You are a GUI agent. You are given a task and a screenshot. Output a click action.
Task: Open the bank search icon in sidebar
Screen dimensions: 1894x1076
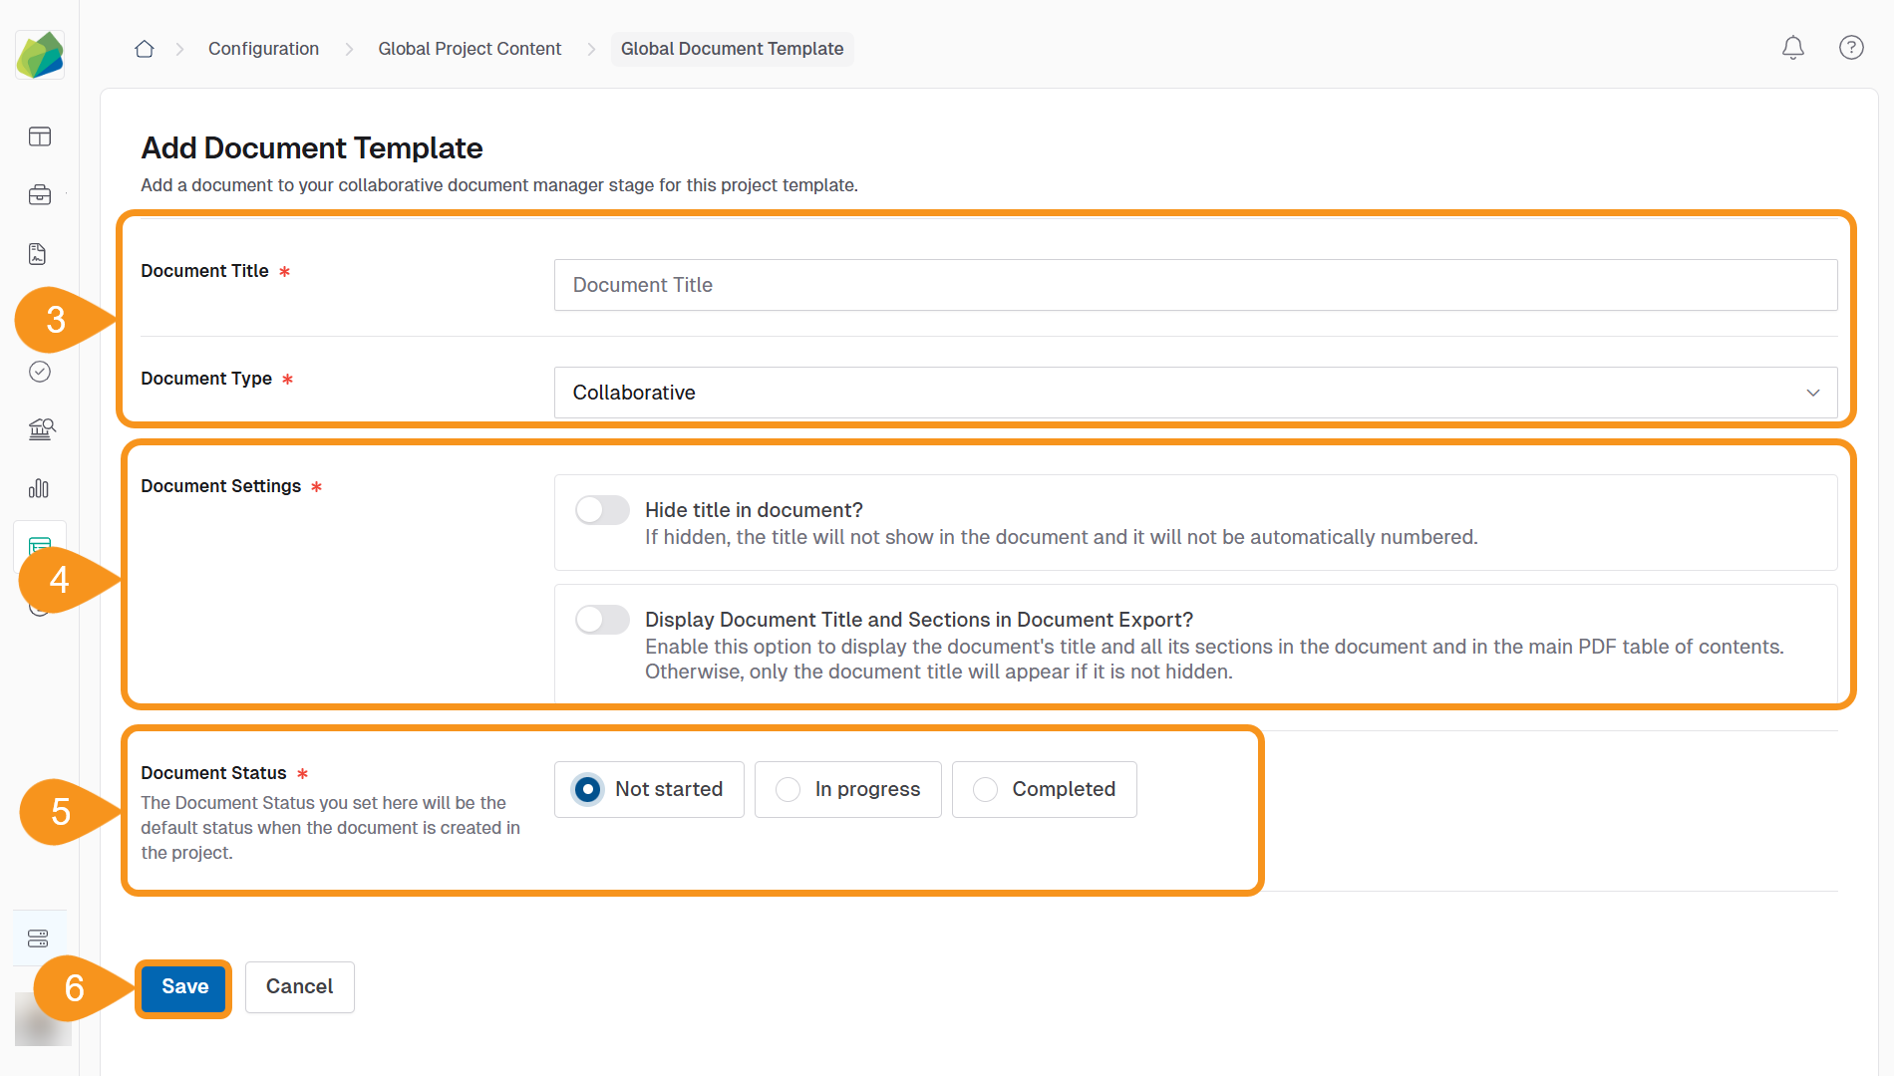[x=41, y=429]
